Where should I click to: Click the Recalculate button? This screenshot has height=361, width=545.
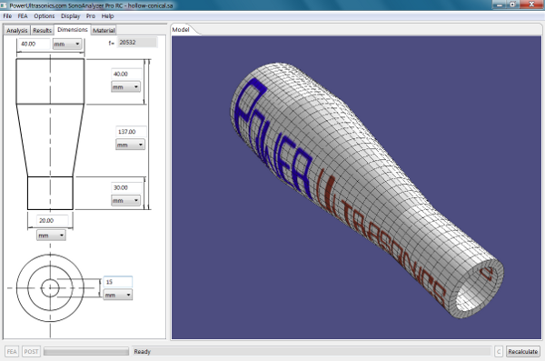523,351
